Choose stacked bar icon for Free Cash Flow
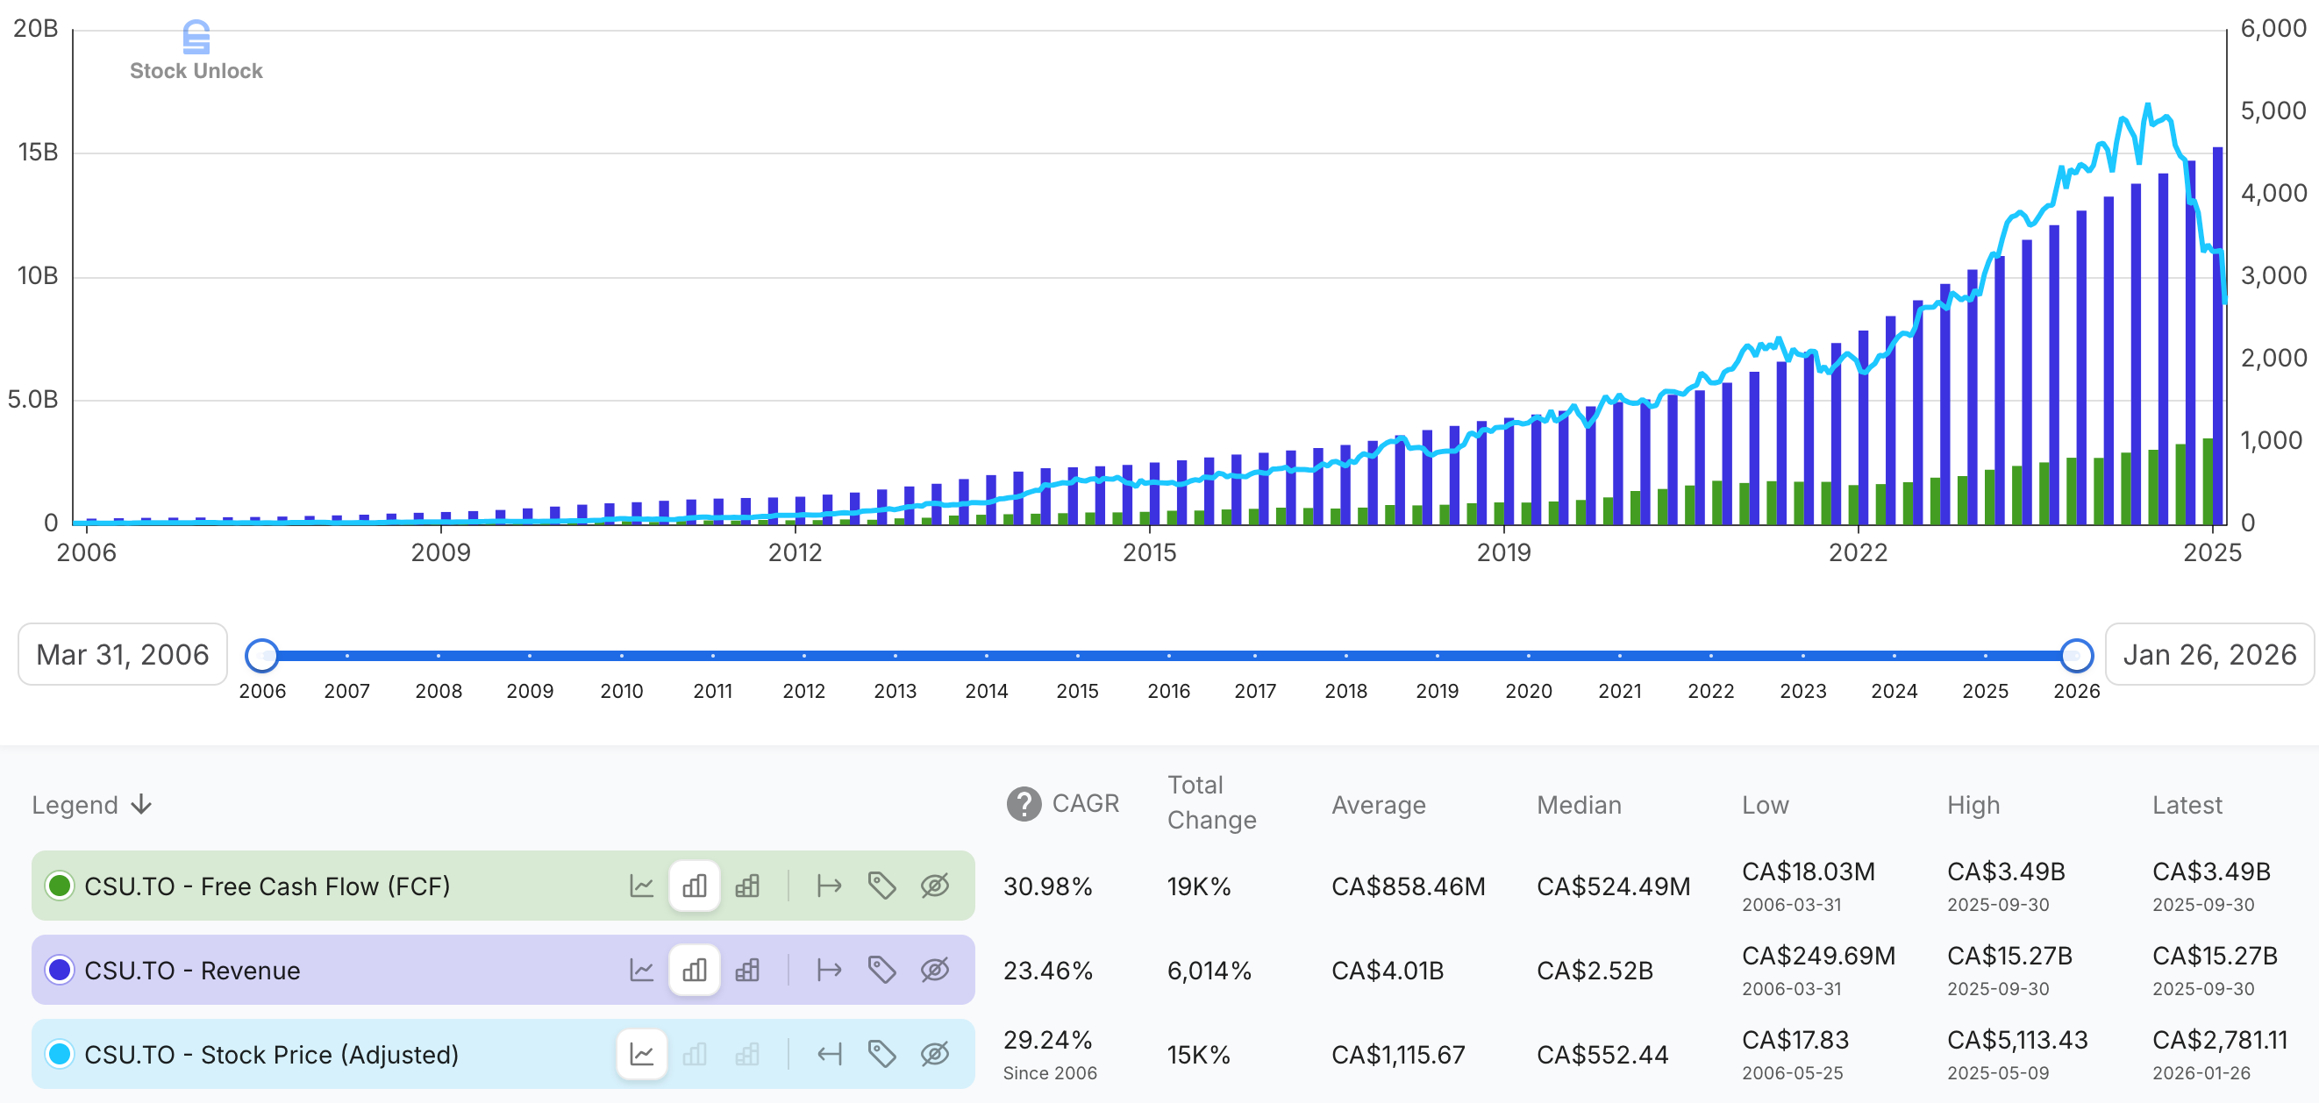This screenshot has width=2319, height=1103. point(747,886)
